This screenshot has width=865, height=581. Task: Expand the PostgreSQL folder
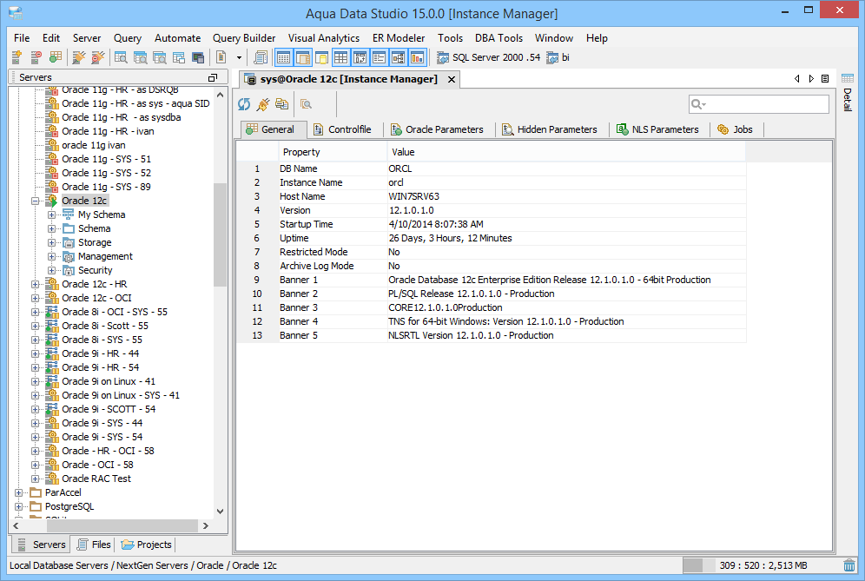click(x=19, y=506)
